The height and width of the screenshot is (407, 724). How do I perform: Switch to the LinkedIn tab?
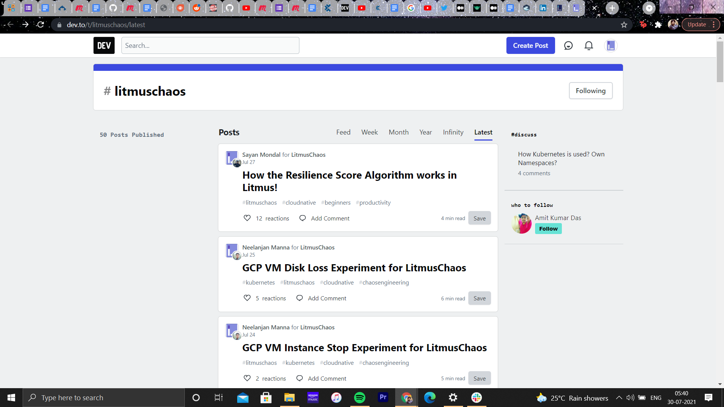pyautogui.click(x=543, y=8)
